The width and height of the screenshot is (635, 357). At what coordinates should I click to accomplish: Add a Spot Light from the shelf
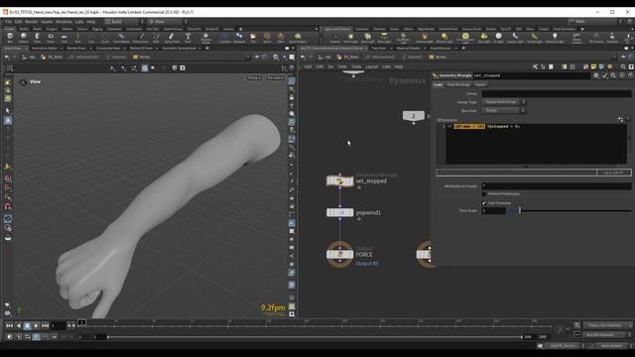pos(368,38)
